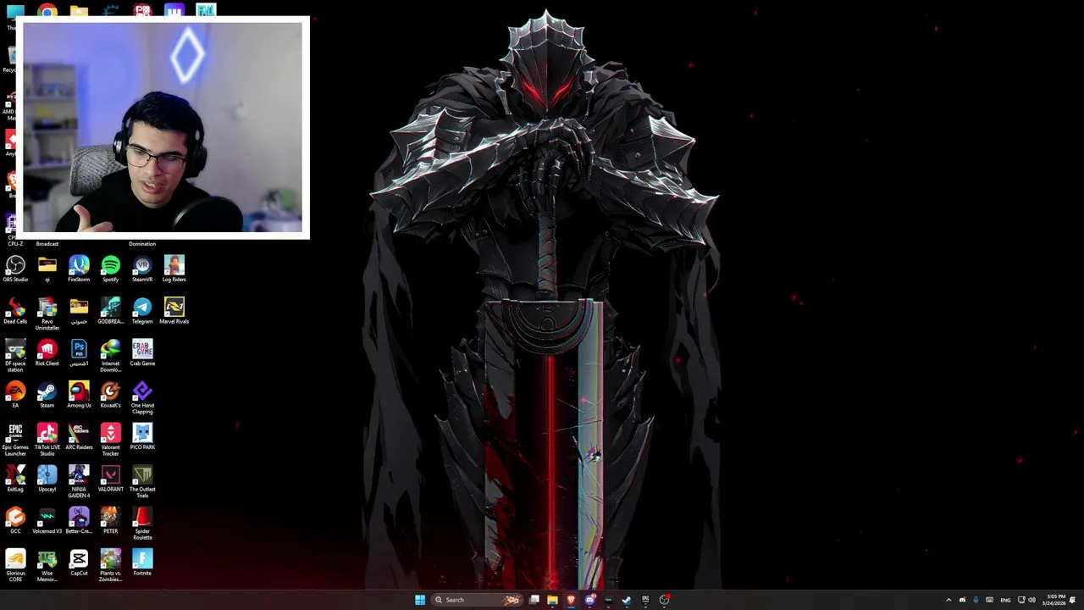1084x610 pixels.
Task: Select the Marvel Rivals shortcut
Action: (x=174, y=309)
